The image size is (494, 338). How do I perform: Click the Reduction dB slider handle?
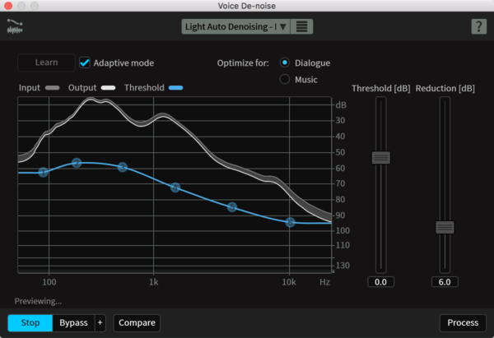pos(445,227)
